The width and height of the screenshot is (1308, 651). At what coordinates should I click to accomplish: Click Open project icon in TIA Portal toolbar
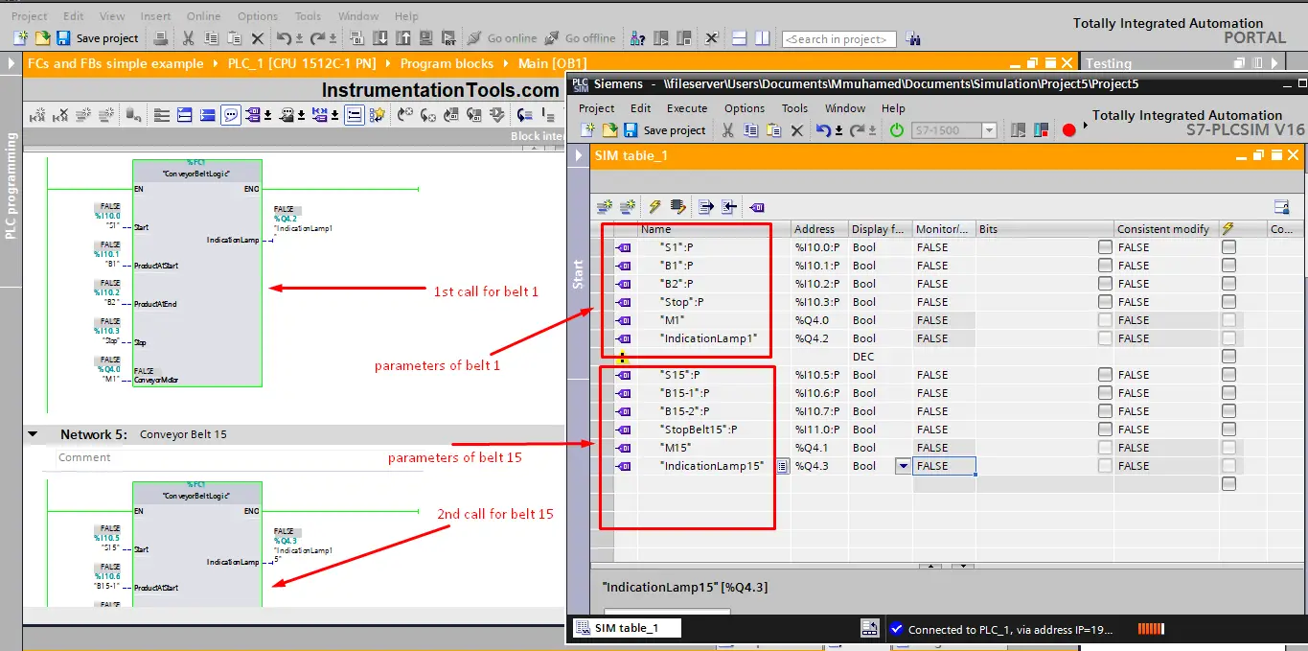tap(42, 38)
